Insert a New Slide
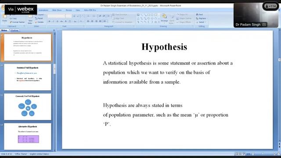281x158 pixels. [x=30, y=19]
